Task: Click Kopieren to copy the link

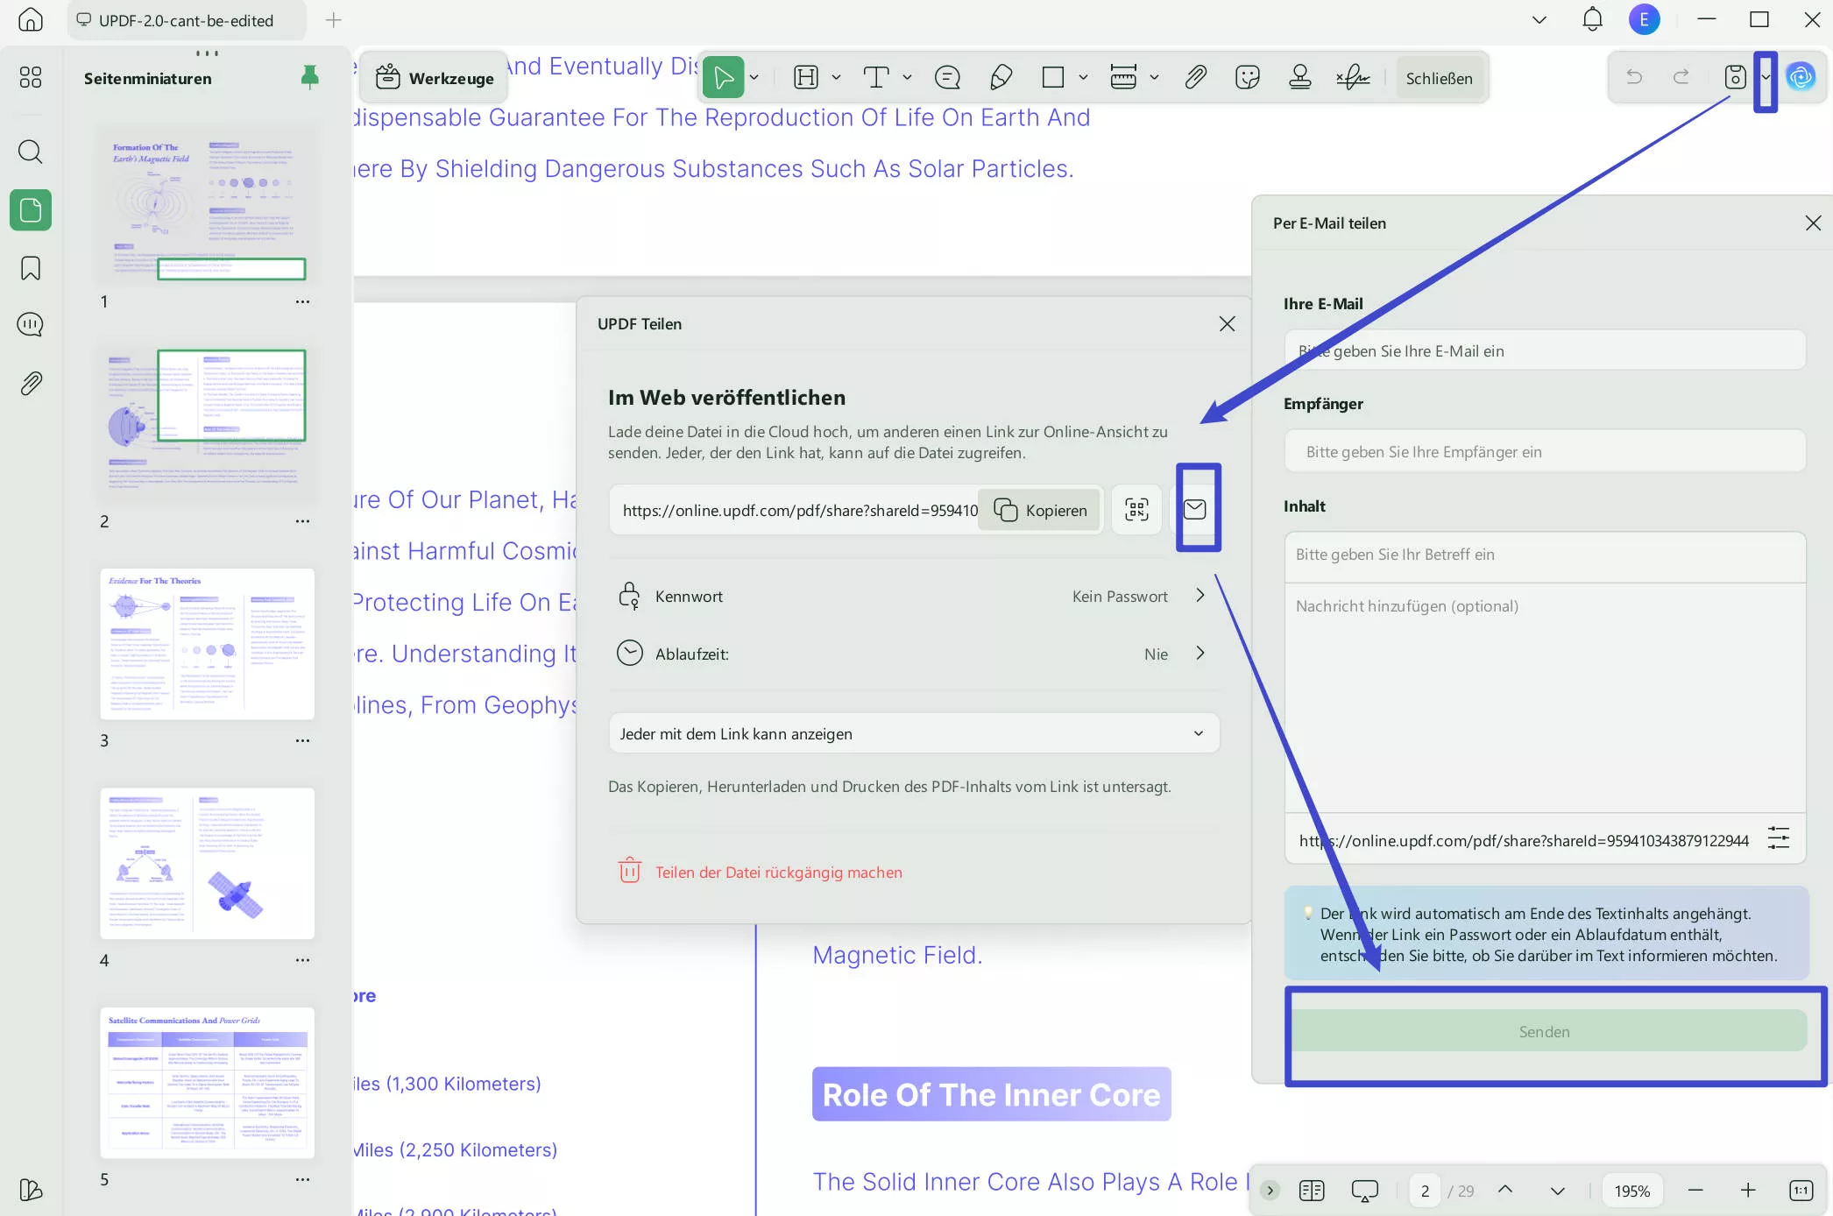Action: (x=1040, y=510)
